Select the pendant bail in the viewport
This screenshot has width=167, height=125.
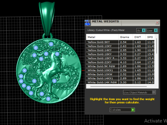47,19
